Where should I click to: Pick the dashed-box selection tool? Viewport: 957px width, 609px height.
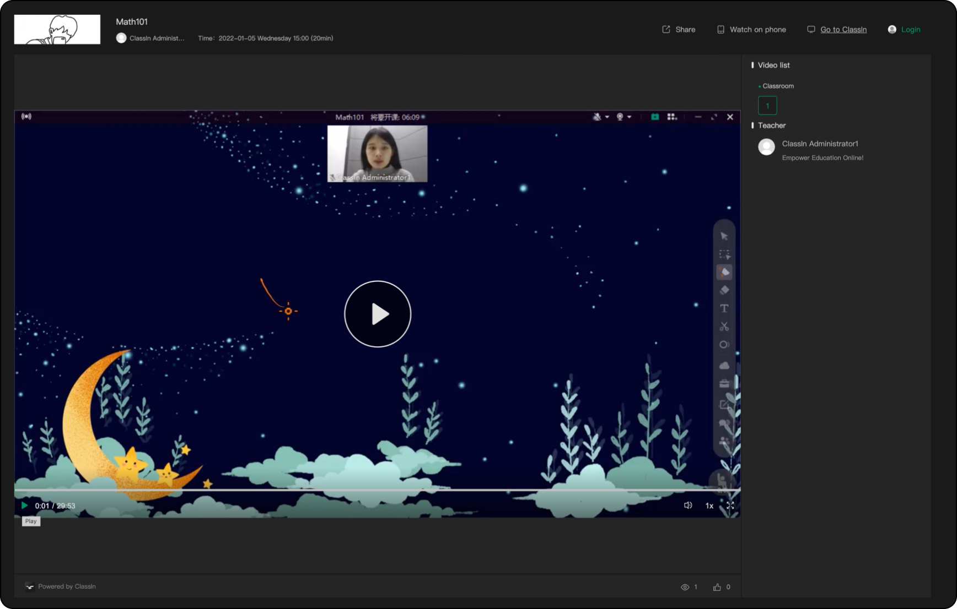point(724,254)
